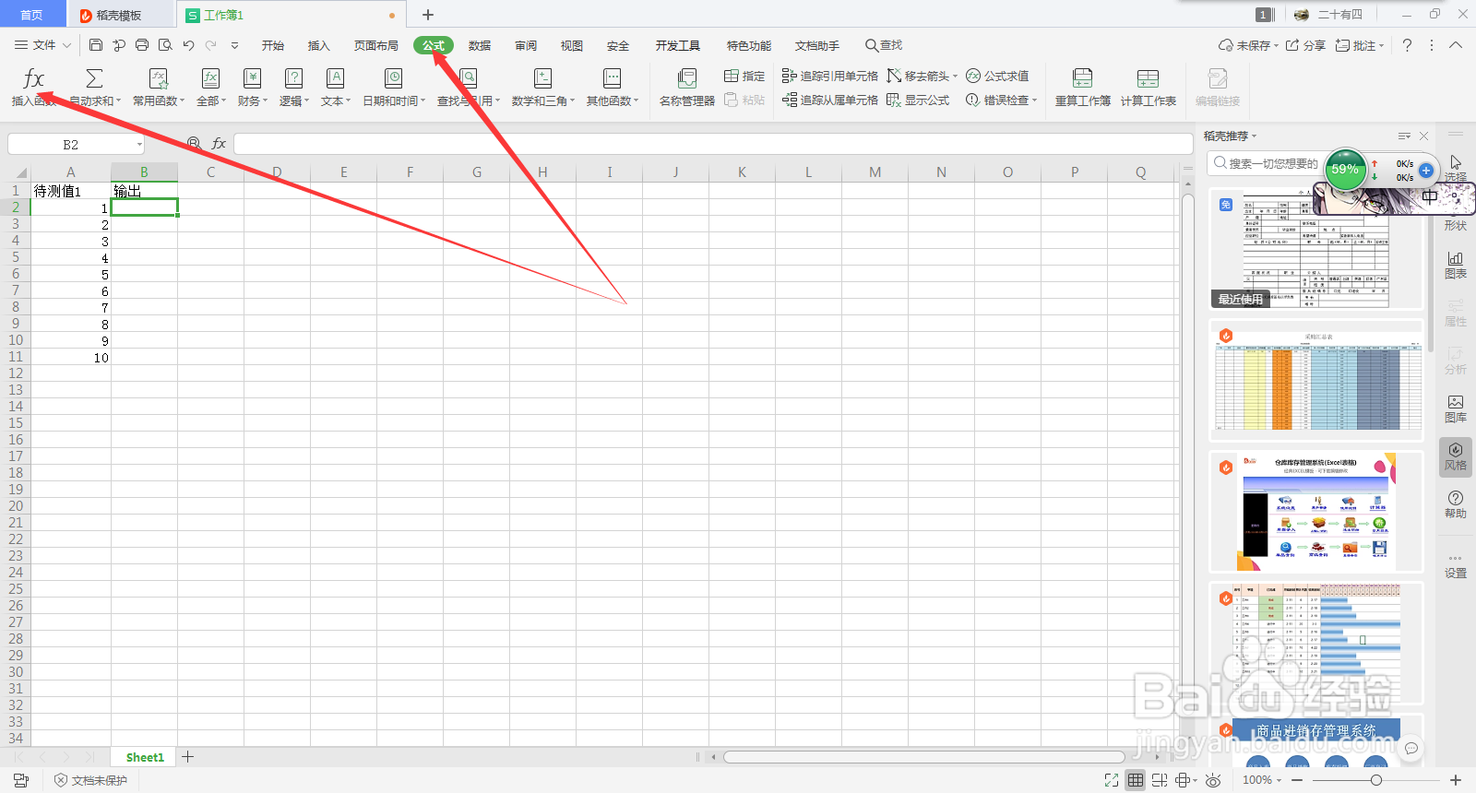Open the 审阅 tab
Screen dimensions: 1476x793
526,45
